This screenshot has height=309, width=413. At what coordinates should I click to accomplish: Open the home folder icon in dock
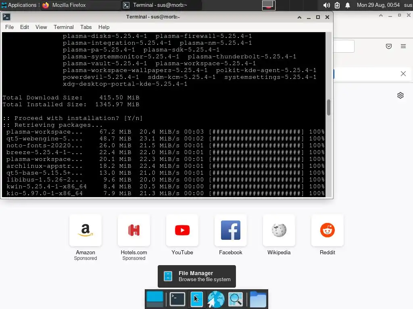pyautogui.click(x=258, y=299)
